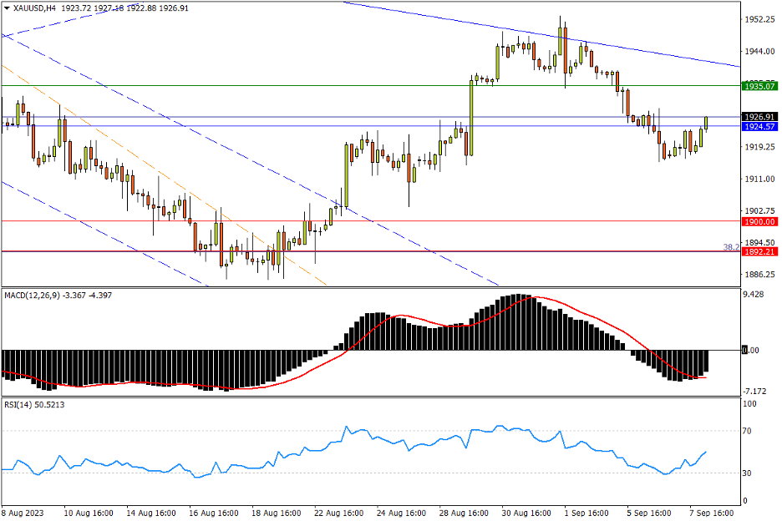
Task: Click the green 1935.07 price label
Action: point(759,86)
